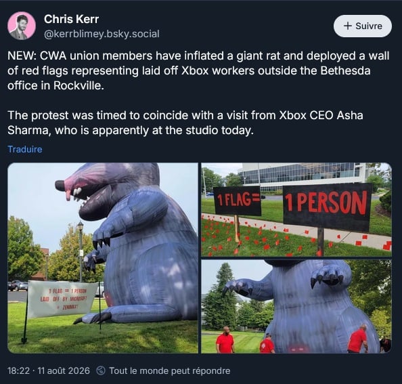402x384 pixels.
Task: Click the white banner beside the rat
Action: coord(62,298)
